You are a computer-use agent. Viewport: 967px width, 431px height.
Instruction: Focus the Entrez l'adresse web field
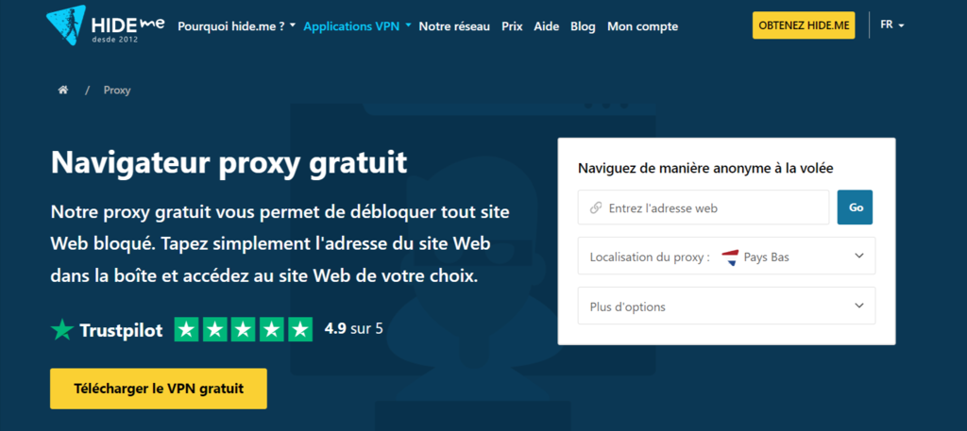click(x=704, y=207)
